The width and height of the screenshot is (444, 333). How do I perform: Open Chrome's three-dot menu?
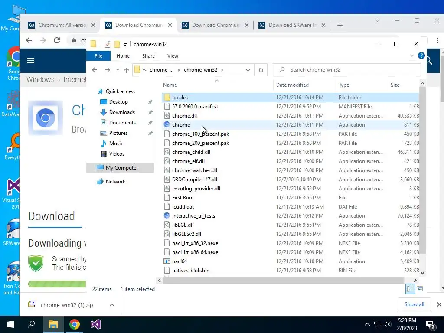click(437, 40)
